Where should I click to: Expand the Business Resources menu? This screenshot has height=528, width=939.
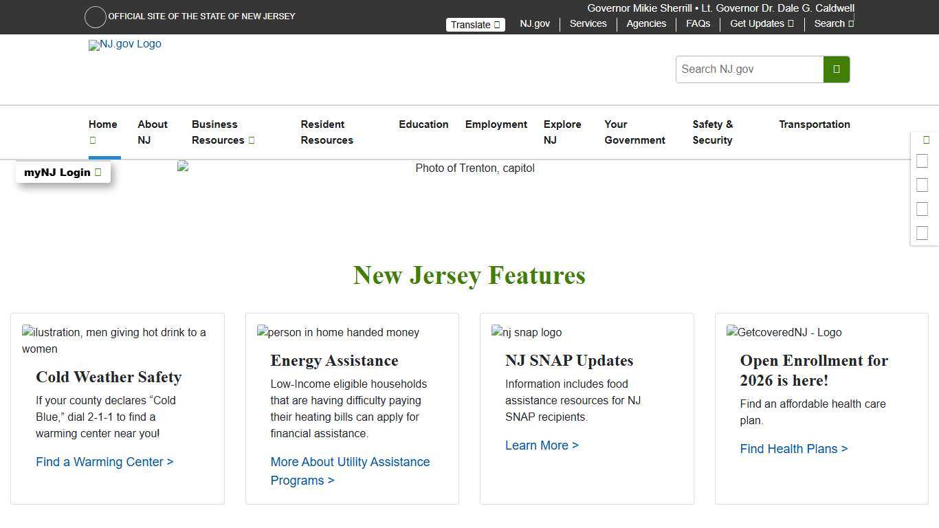point(223,132)
